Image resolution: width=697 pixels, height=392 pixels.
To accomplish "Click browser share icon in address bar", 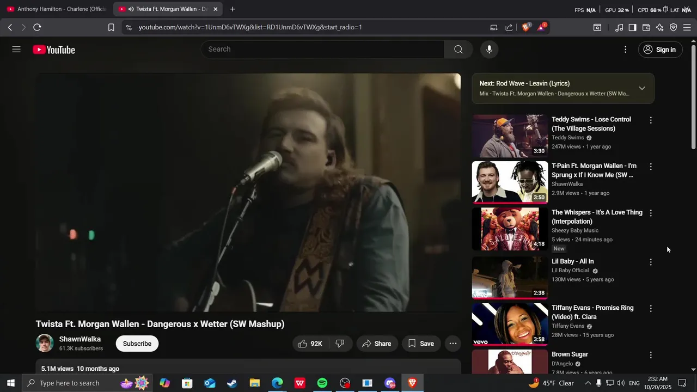I will click(509, 27).
